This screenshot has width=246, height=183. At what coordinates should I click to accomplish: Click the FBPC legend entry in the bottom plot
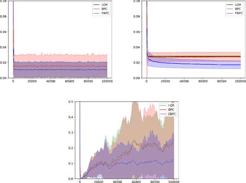(x=166, y=114)
